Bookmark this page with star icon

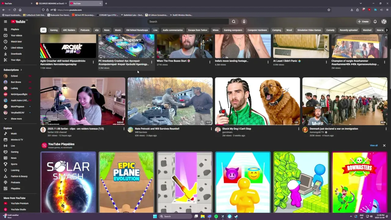click(329, 10)
